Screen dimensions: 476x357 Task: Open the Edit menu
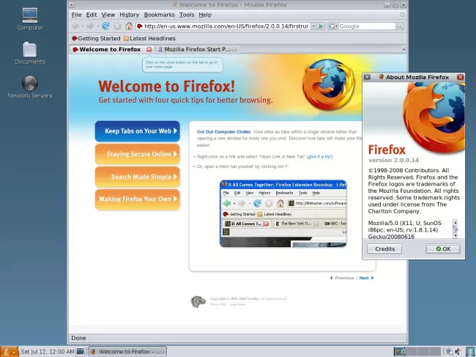92,15
